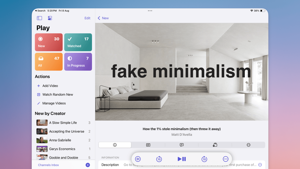Choose Add Video action
Viewport: 300px width, 169px height.
point(50,86)
